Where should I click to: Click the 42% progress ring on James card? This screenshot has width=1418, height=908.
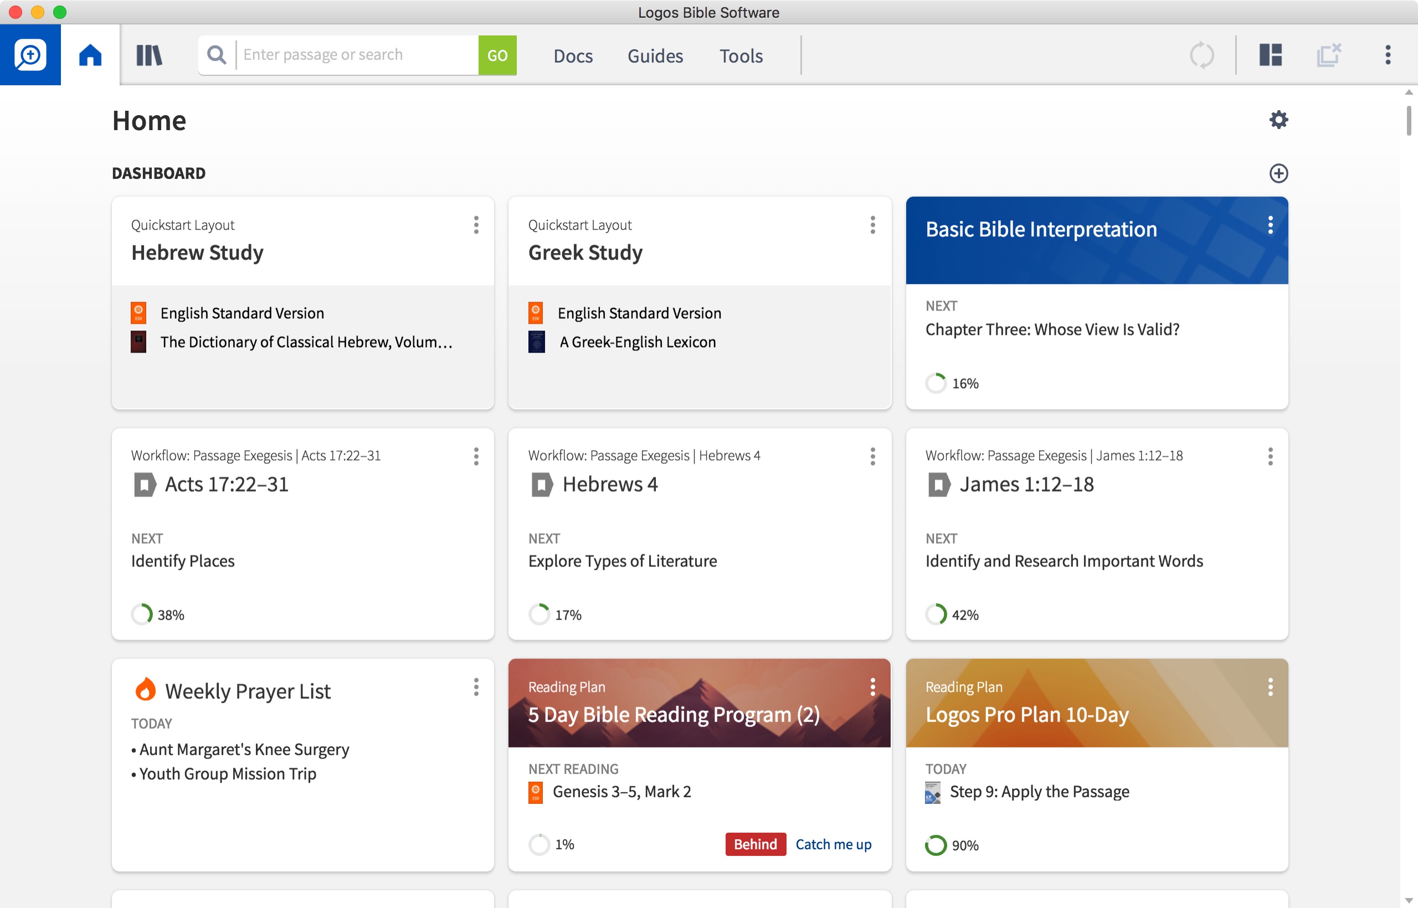(x=936, y=615)
